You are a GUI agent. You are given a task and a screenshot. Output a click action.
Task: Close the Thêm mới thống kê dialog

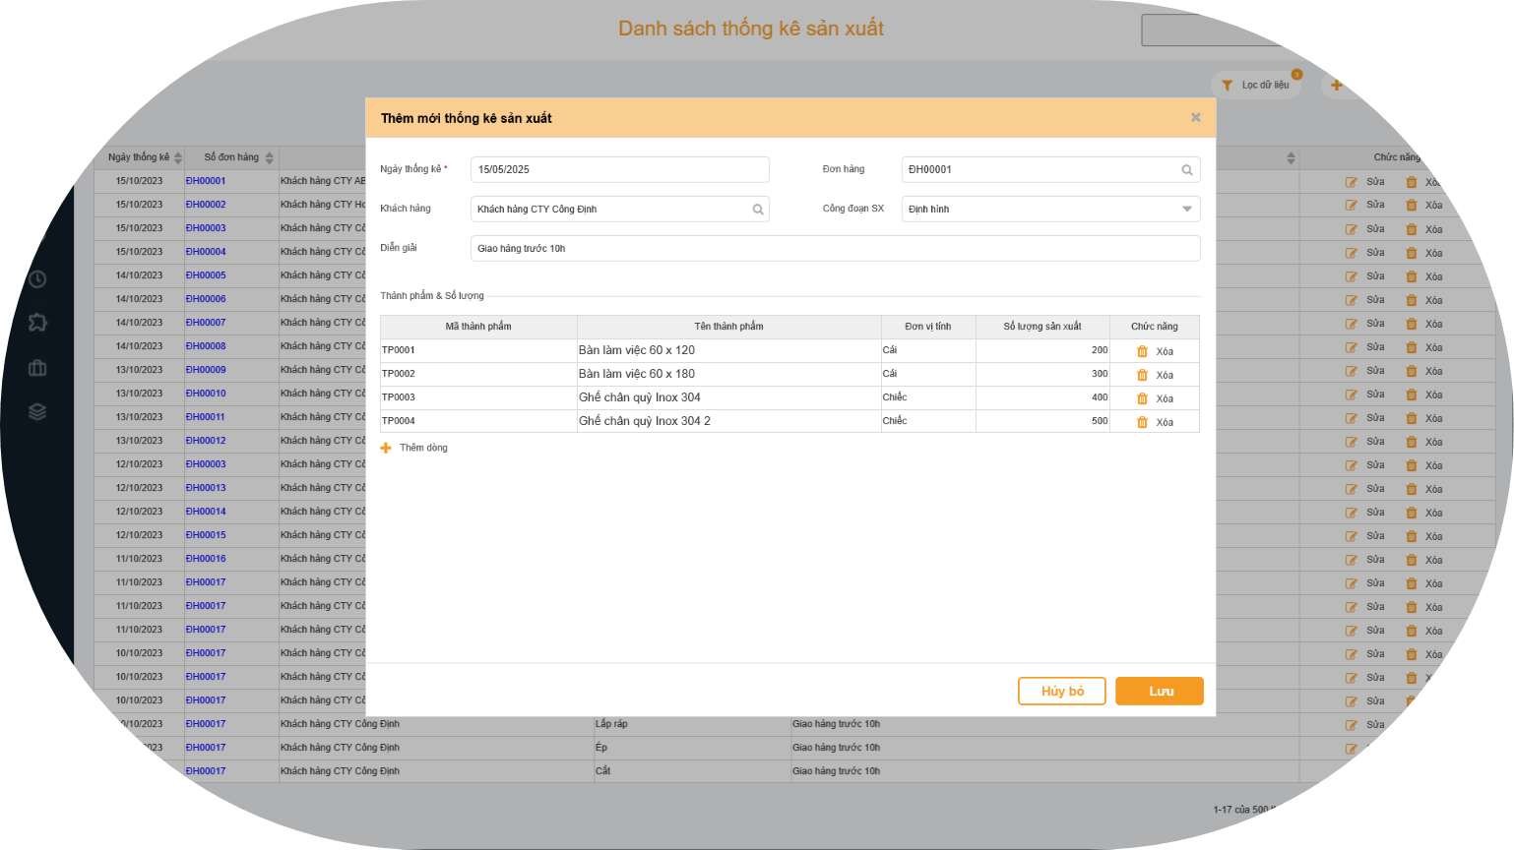[1195, 117]
